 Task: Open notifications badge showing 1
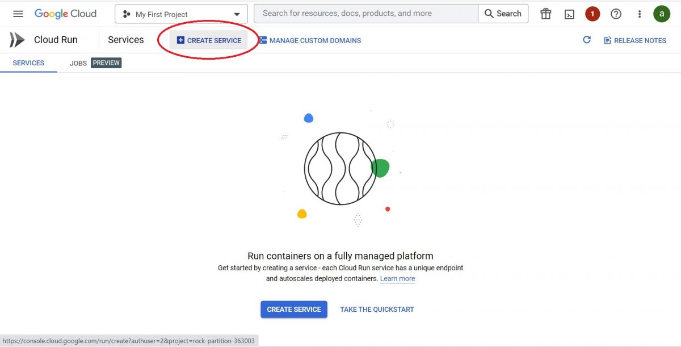point(592,14)
